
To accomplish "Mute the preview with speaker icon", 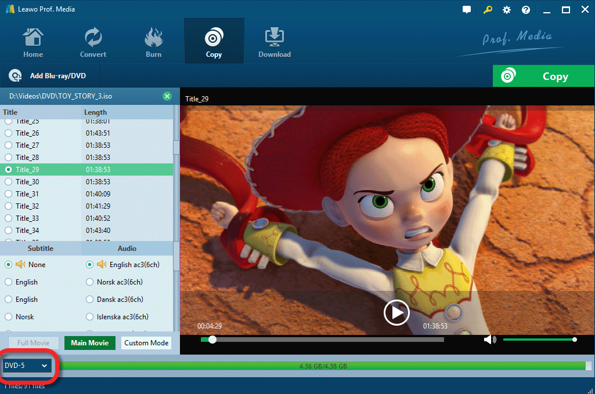I will (x=489, y=340).
